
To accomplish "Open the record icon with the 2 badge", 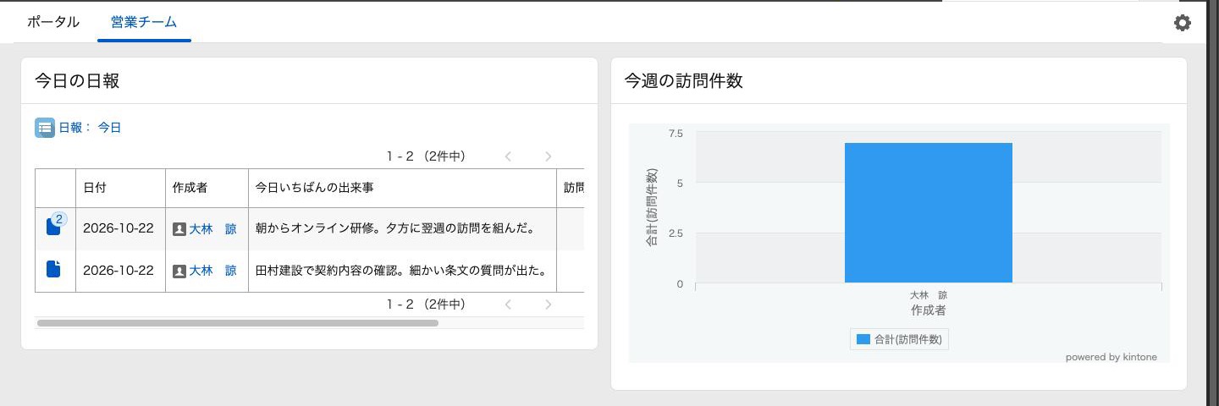I will coord(54,226).
